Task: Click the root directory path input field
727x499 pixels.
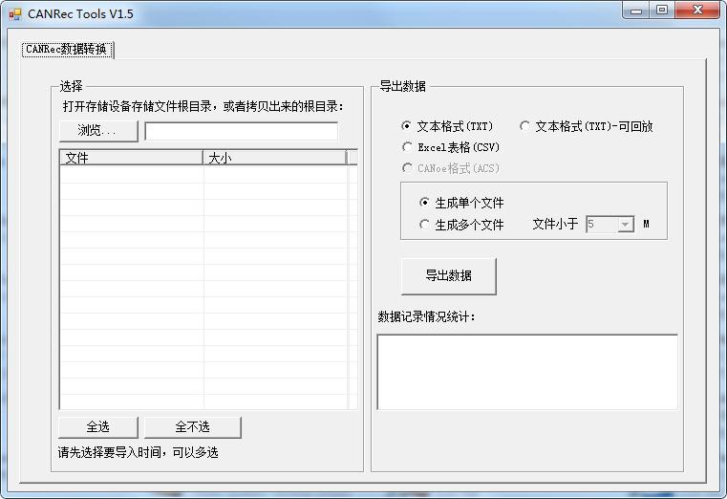Action: 241,131
